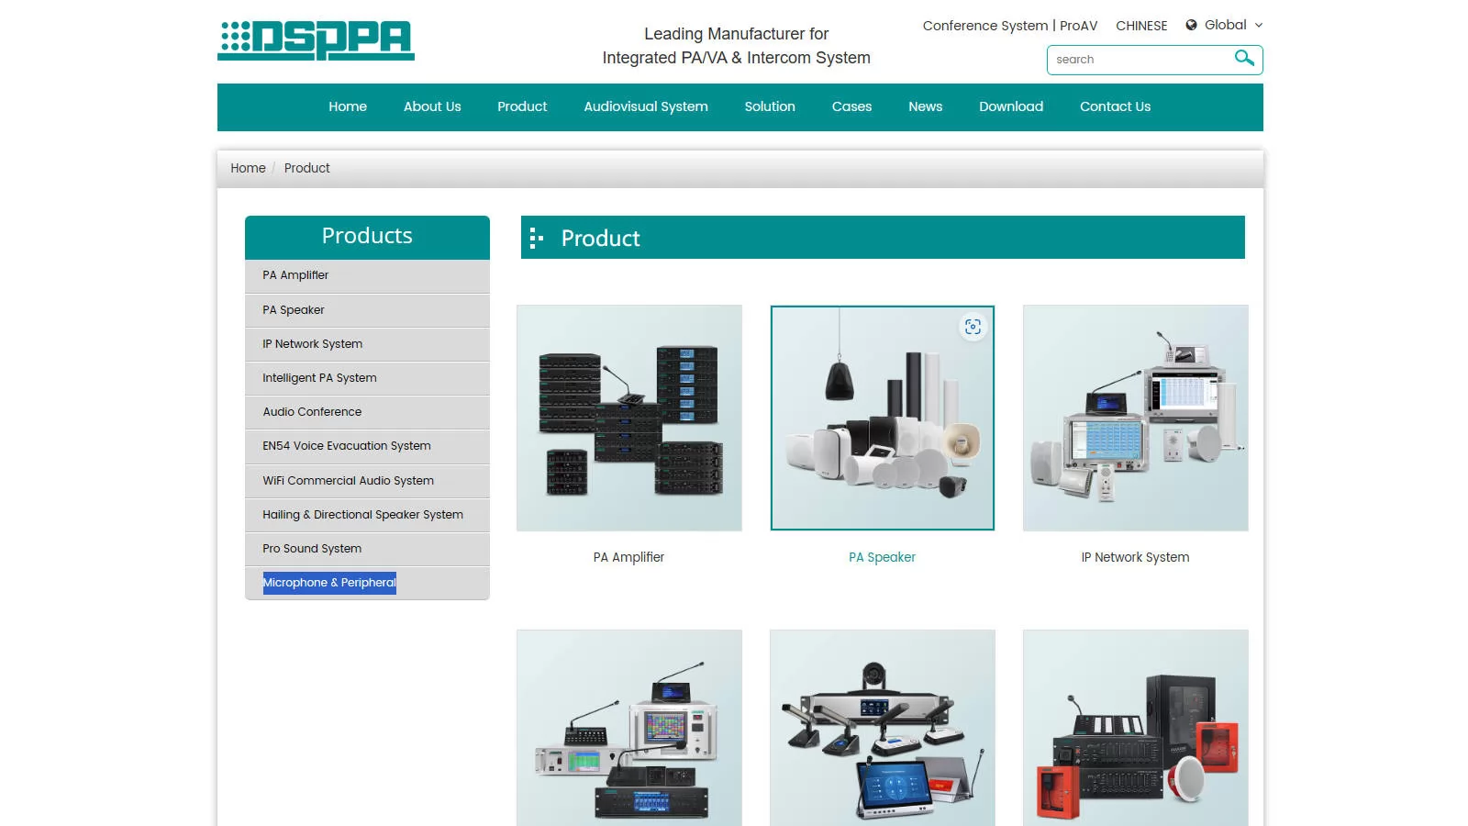This screenshot has width=1468, height=826.
Task: Click the DSPPA logo
Action: pos(316,40)
